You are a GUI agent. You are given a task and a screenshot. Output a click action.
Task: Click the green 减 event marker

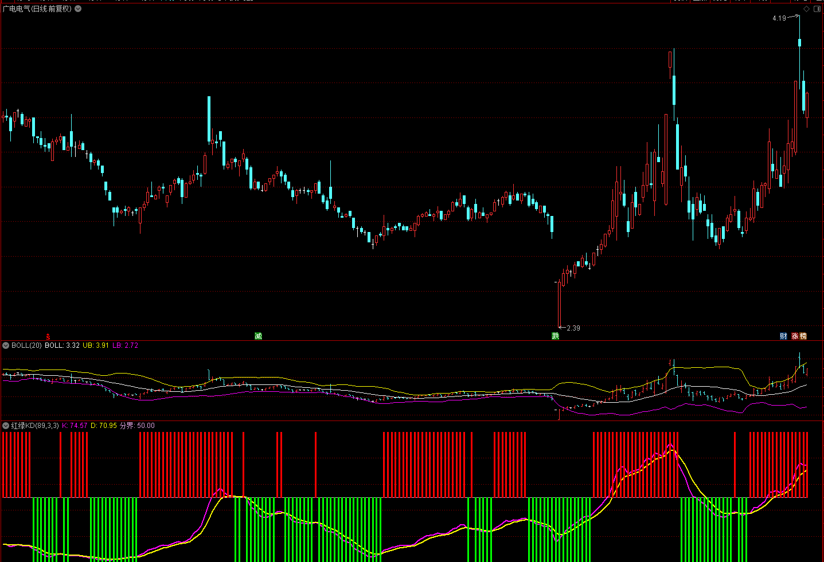258,336
